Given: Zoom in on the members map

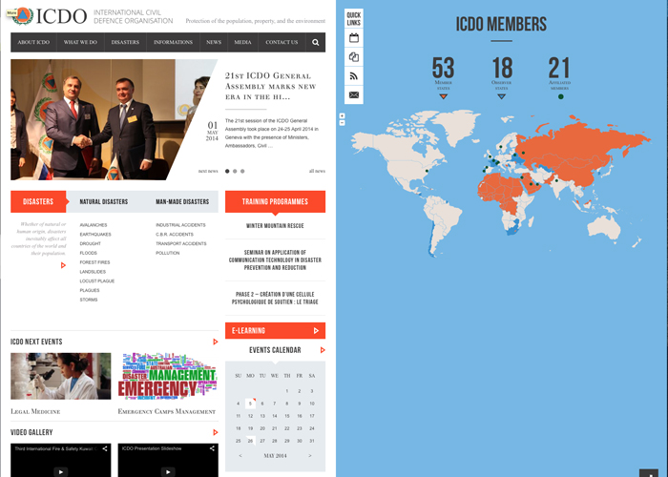Looking at the screenshot, I should [x=342, y=115].
